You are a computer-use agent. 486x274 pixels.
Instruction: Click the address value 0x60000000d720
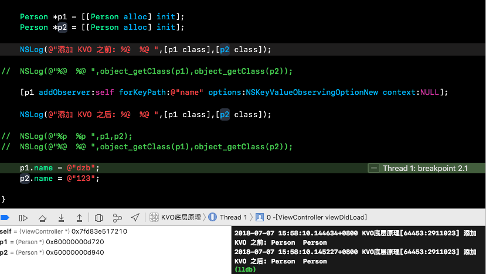tap(75, 242)
